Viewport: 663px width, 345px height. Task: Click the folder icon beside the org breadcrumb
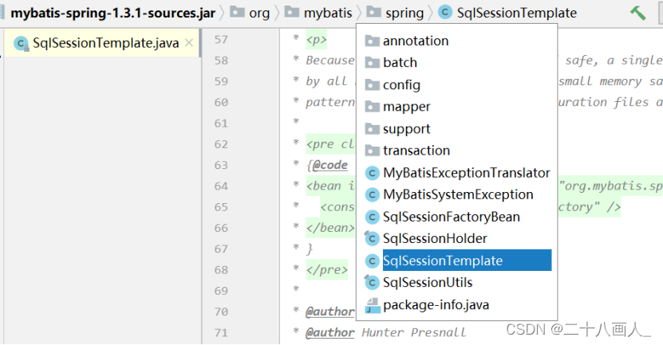coord(237,12)
